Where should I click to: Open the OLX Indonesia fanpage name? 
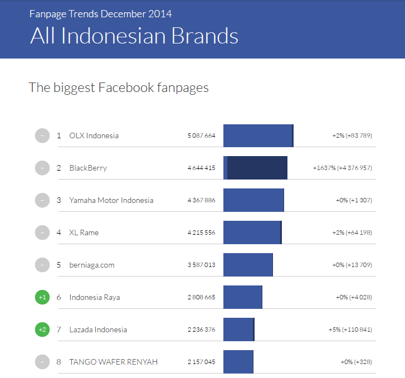point(94,135)
